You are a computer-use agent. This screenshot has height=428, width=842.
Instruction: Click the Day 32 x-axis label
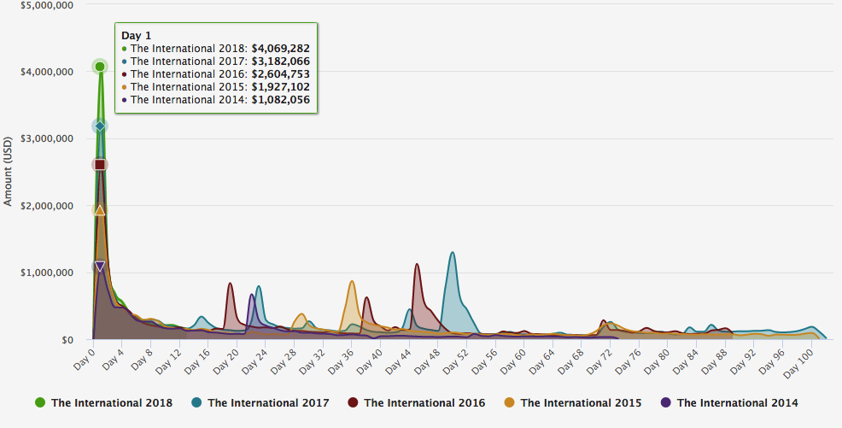click(x=312, y=361)
